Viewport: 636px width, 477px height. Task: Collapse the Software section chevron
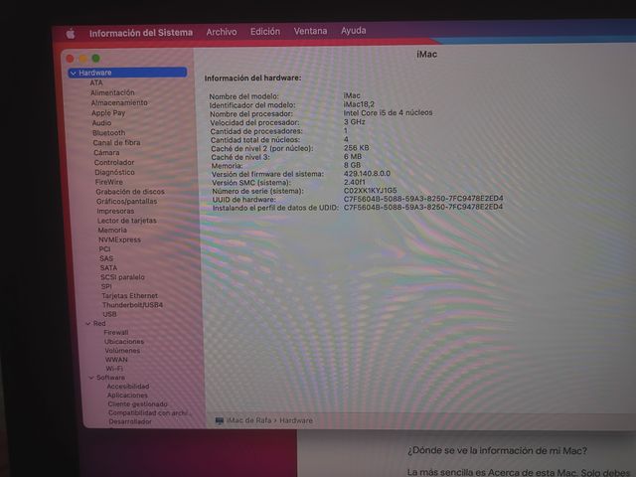[91, 378]
